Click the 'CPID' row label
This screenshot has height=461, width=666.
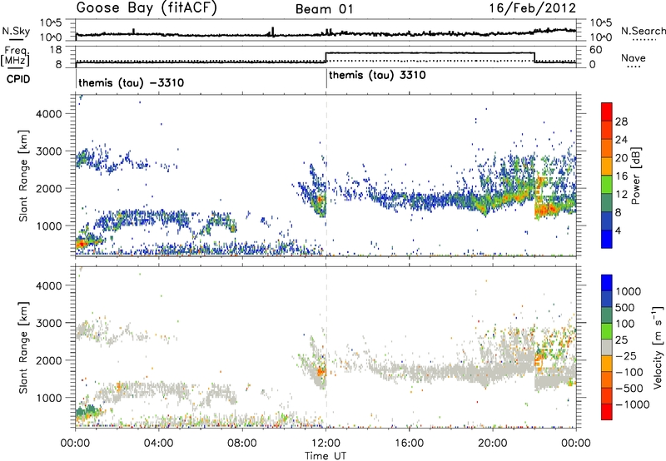point(18,79)
